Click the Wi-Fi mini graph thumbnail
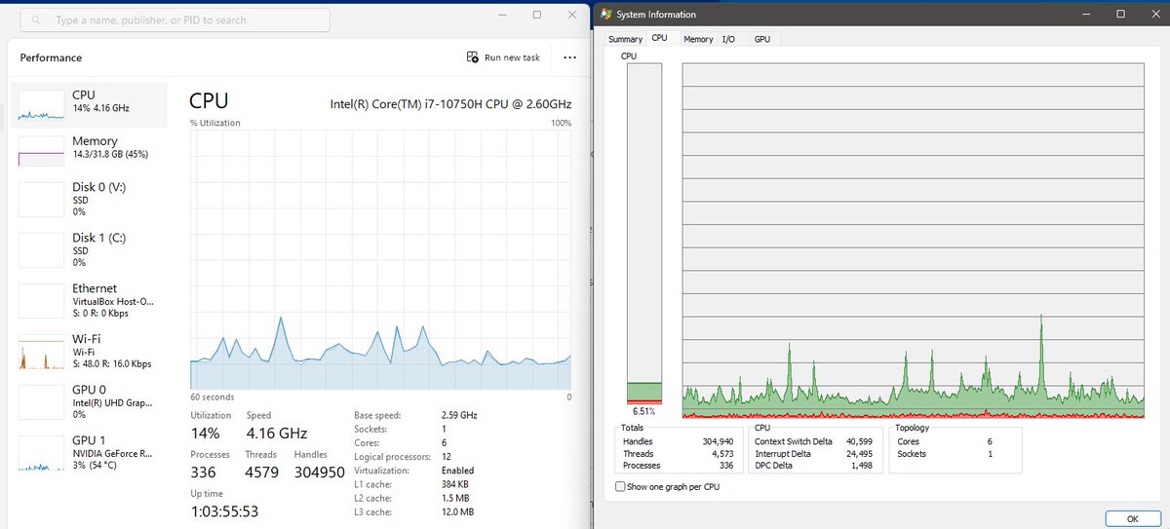This screenshot has height=529, width=1170. tap(41, 353)
